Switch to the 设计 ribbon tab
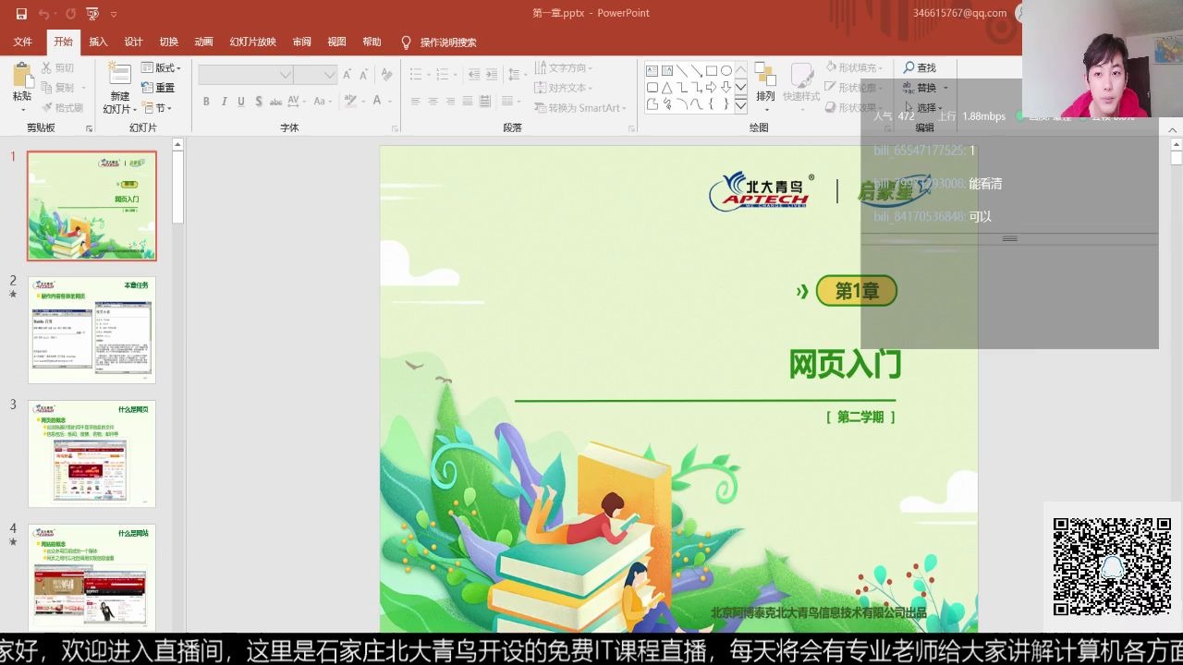This screenshot has height=665, width=1183. [133, 42]
